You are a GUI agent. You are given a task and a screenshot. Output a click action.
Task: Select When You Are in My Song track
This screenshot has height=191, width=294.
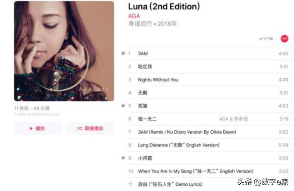pyautogui.click(x=208, y=171)
